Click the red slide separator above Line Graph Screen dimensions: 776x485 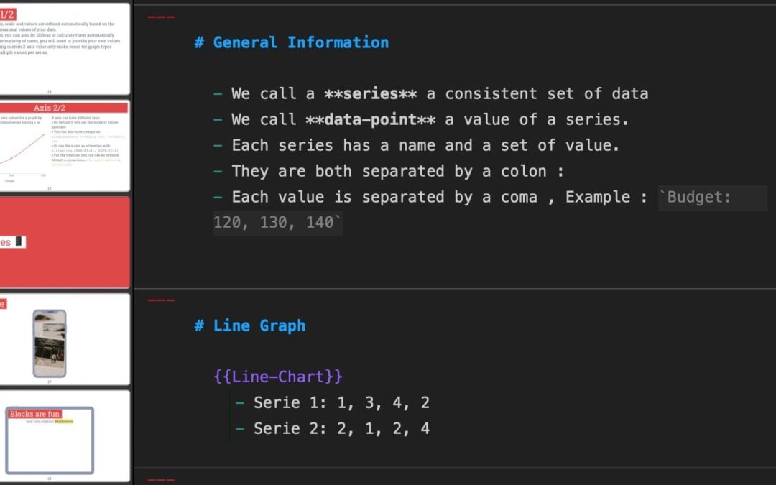click(x=161, y=300)
